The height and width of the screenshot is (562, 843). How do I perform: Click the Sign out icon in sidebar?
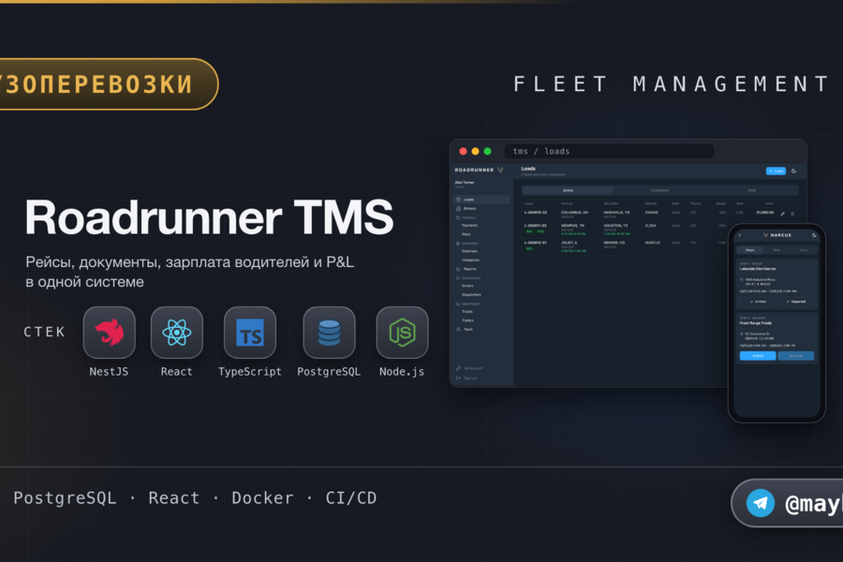(x=458, y=378)
